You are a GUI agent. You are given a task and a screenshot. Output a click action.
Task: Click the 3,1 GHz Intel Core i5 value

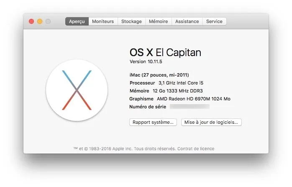pos(181,83)
